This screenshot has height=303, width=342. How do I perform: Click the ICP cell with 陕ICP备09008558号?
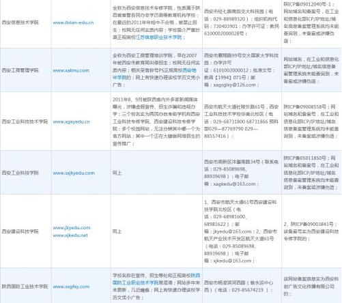click(x=311, y=121)
